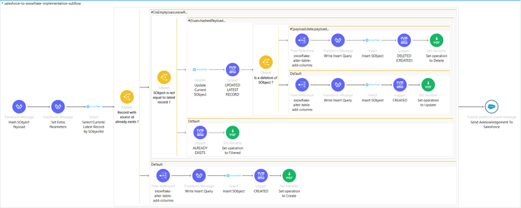
Task: Select the 'SObject is not equal to latest record' choice
Action: pyautogui.click(x=164, y=77)
